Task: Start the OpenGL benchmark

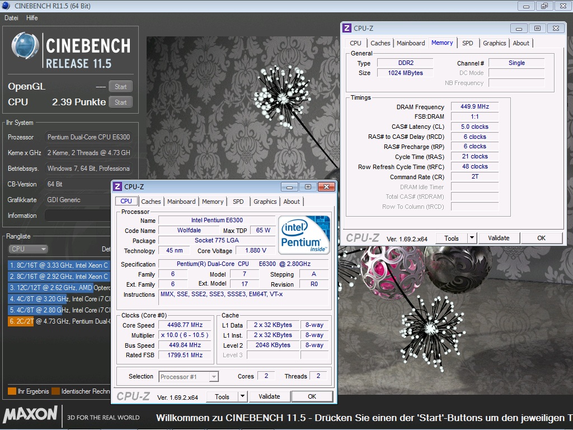Action: 121,87
